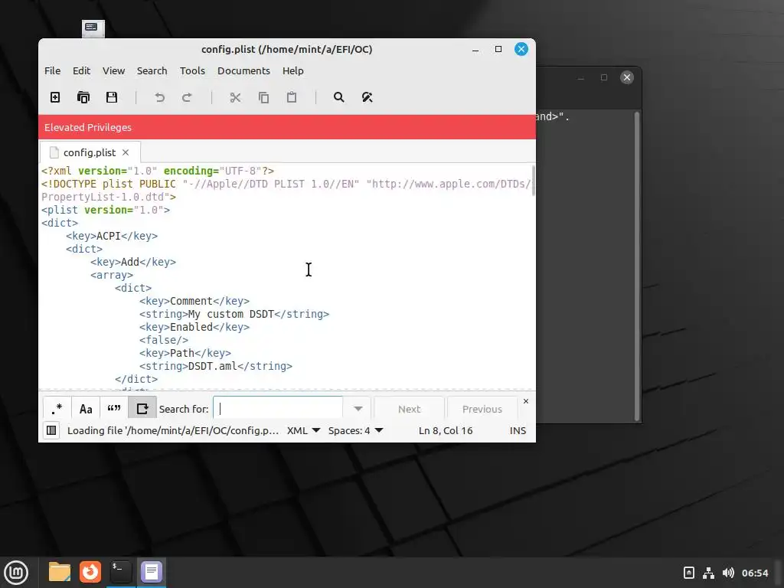Toggle wrap around search
Viewport: 784px width, 588px height.
click(x=142, y=409)
